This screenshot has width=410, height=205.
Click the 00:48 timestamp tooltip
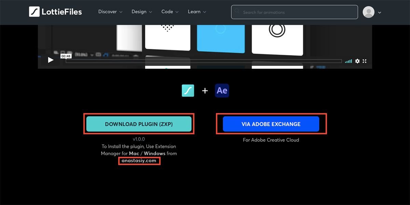point(66,56)
